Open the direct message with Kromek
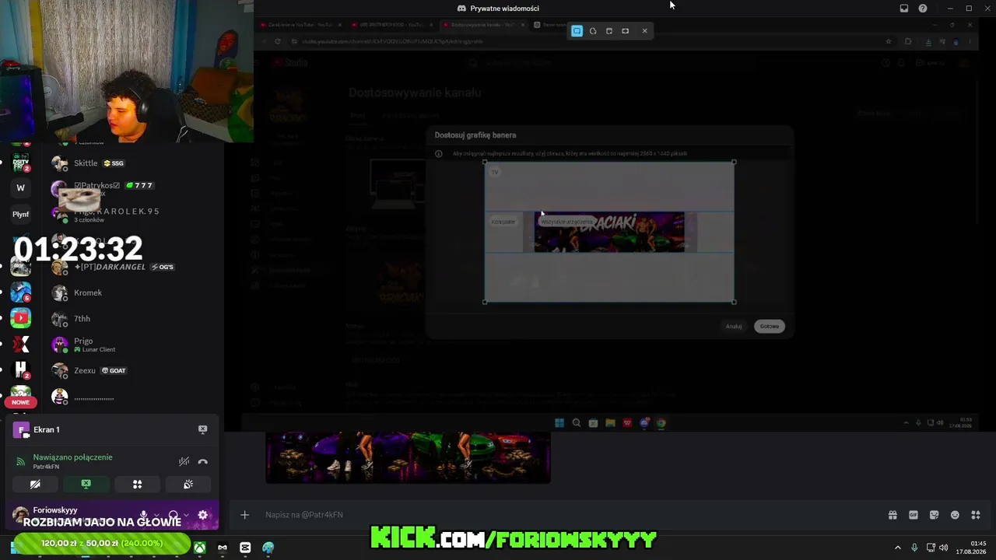This screenshot has width=996, height=560. (132, 293)
